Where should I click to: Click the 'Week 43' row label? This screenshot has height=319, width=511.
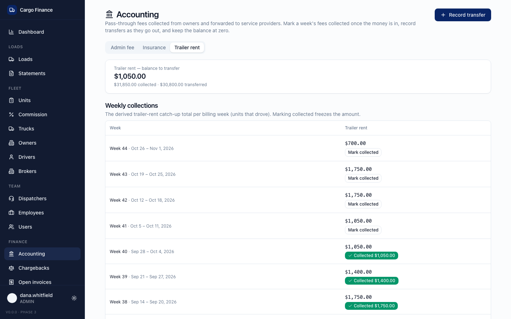[118, 174]
